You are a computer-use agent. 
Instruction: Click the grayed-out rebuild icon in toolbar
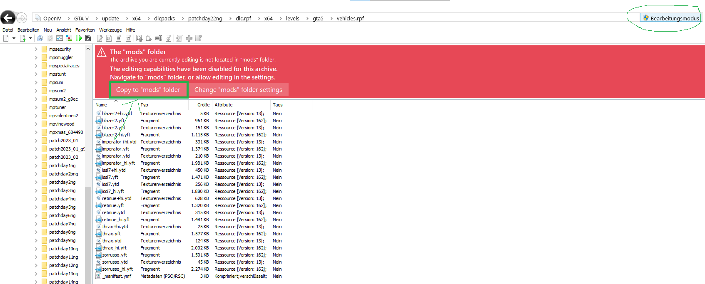(x=50, y=38)
